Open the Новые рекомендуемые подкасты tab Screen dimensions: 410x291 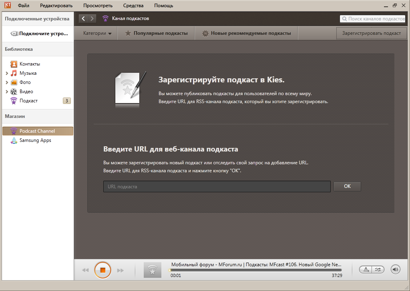click(x=246, y=33)
